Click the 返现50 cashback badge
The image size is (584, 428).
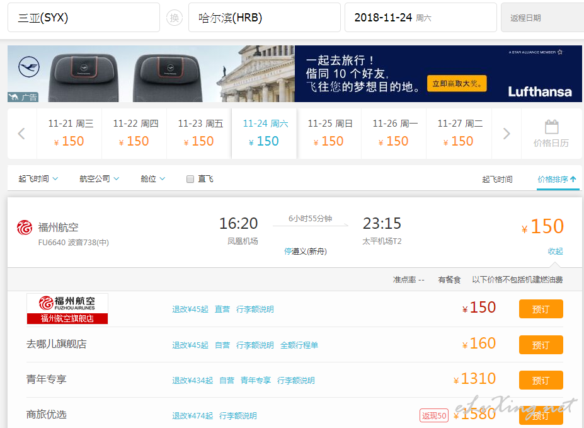[x=434, y=415]
